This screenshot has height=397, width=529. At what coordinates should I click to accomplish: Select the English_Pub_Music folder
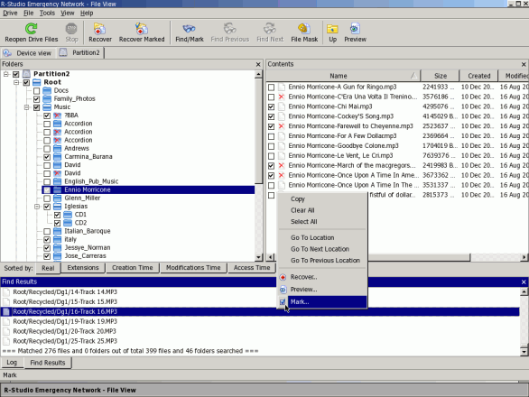pos(91,181)
